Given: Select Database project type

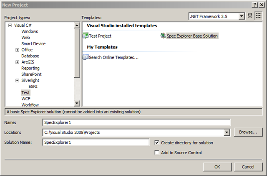Looking at the screenshot, I should [30, 56].
